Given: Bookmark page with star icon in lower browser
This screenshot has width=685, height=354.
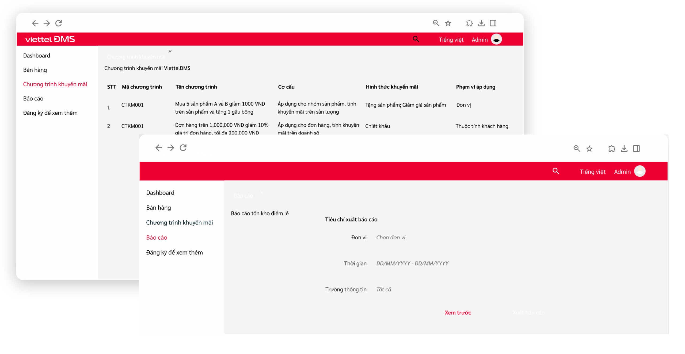Looking at the screenshot, I should pos(589,149).
